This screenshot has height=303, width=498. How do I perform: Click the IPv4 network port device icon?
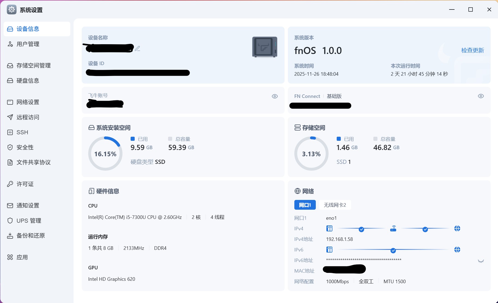(329, 228)
